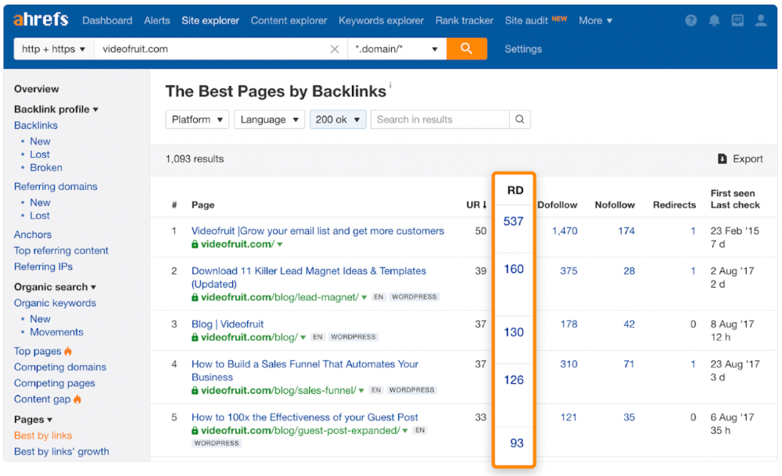
Task: Open Alerts in top navigation
Action: coord(156,20)
